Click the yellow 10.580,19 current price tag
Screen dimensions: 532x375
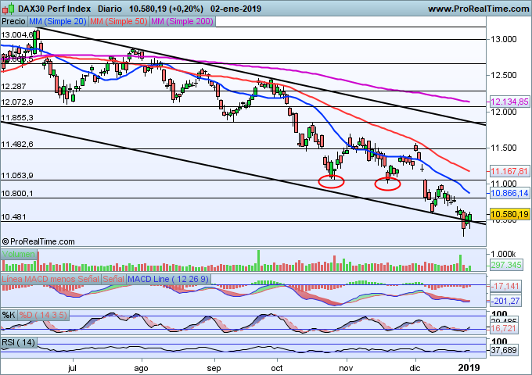(x=509, y=214)
